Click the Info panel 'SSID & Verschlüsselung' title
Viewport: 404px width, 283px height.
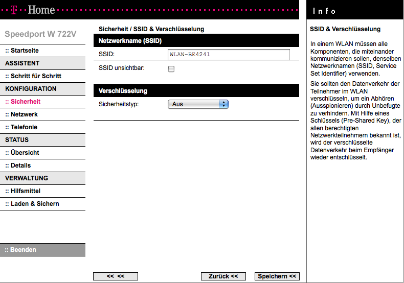pos(345,29)
